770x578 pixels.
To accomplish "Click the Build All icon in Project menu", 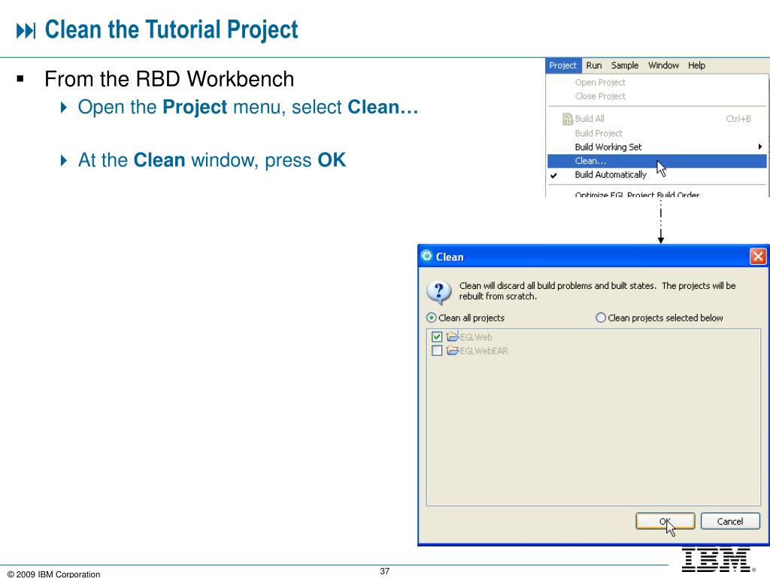I will point(567,119).
